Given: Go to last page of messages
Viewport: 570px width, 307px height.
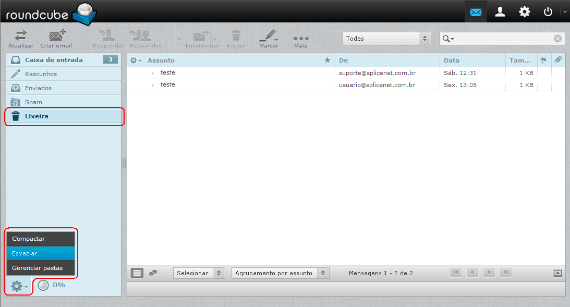Looking at the screenshot, I should pyautogui.click(x=506, y=273).
